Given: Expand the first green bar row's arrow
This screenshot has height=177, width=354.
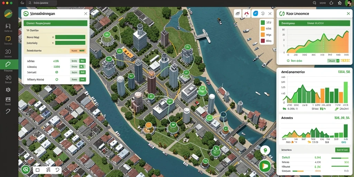Looking at the screenshot, I should point(53,37).
